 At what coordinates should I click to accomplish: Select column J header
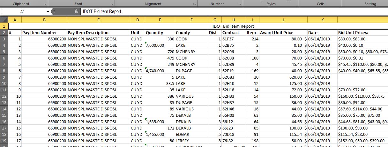click(283, 20)
